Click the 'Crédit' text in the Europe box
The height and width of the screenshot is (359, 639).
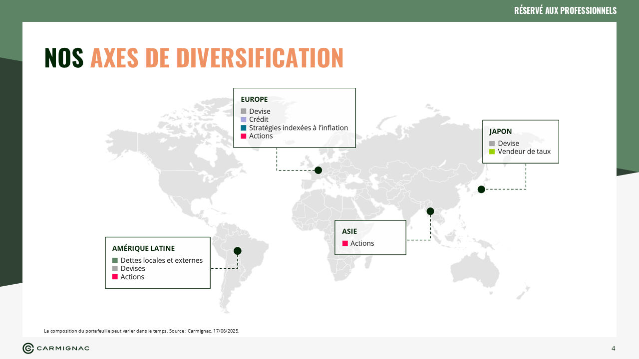coord(259,120)
